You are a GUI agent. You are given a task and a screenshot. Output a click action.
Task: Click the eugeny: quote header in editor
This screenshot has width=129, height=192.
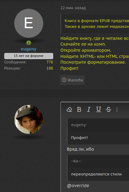[x=79, y=125]
